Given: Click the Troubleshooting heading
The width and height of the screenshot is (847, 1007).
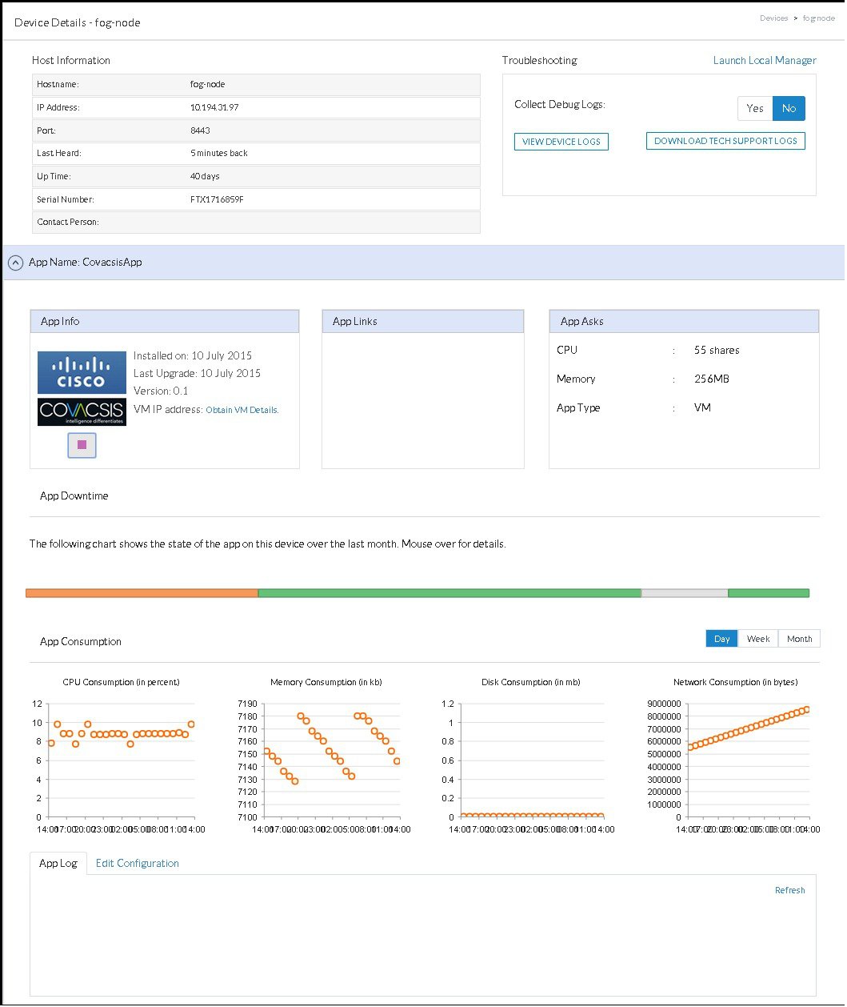Looking at the screenshot, I should (540, 60).
